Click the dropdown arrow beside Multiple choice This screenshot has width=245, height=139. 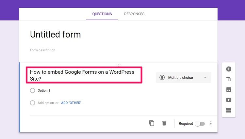point(205,78)
